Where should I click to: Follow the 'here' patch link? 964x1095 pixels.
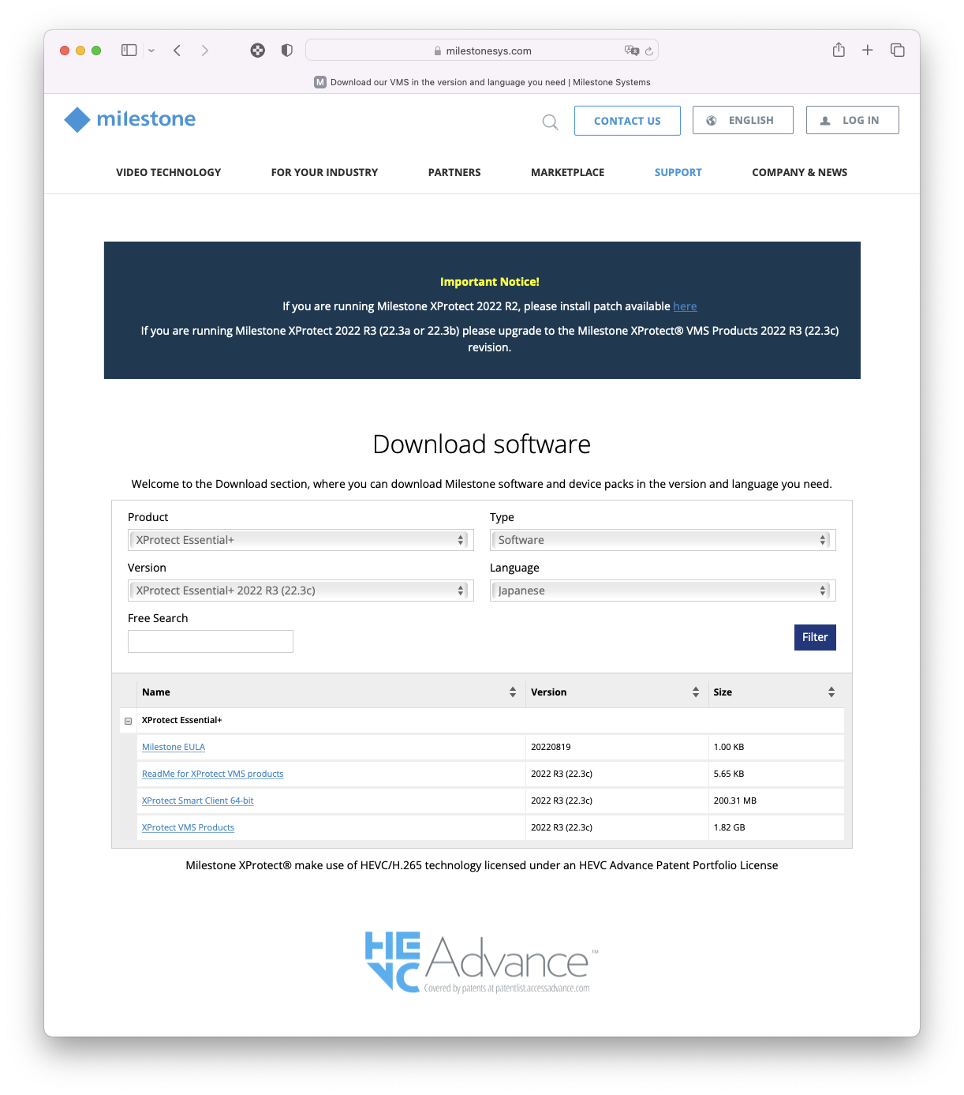coord(685,306)
